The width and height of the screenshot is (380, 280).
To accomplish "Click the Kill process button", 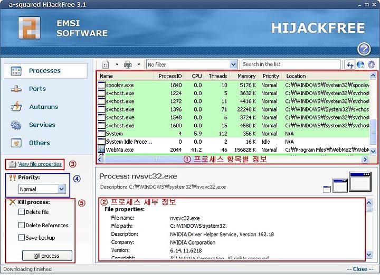I will pyautogui.click(x=47, y=256).
